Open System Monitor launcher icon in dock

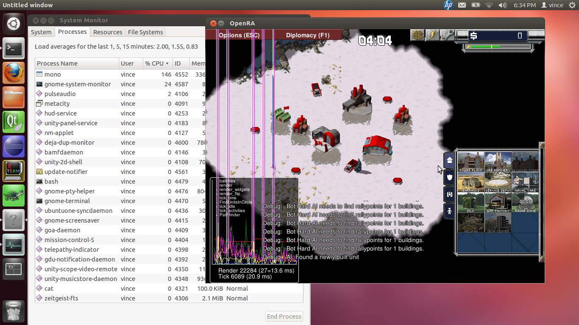14,245
